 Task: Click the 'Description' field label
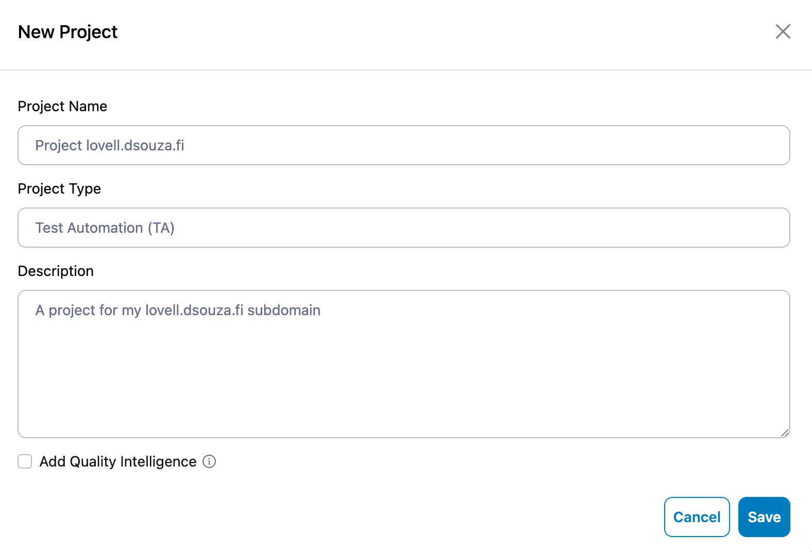coord(56,271)
